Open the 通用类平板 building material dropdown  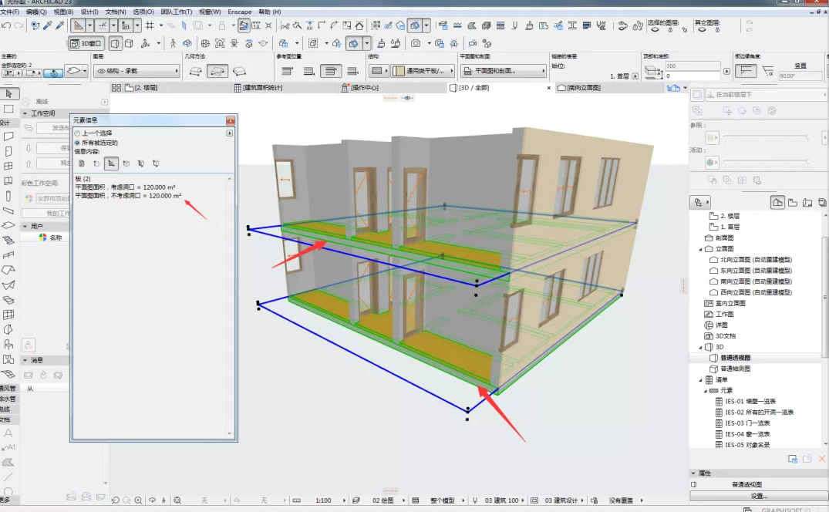[423, 71]
